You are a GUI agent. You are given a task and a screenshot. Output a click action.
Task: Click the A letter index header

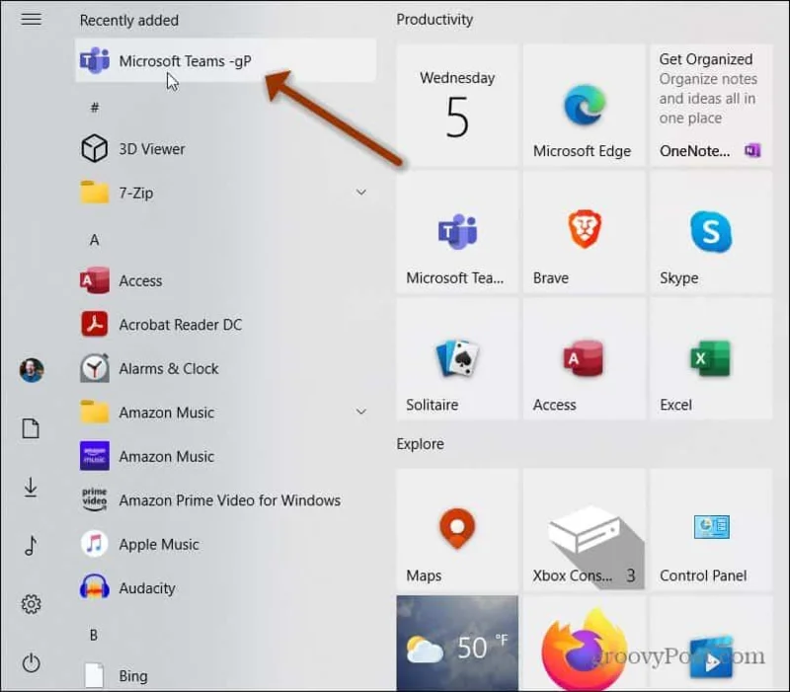(x=94, y=240)
